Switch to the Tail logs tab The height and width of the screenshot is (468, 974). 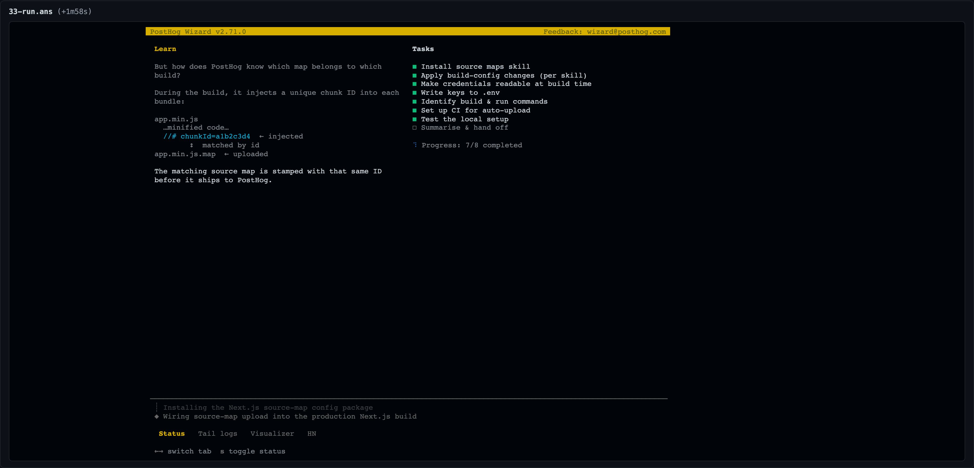pos(217,434)
